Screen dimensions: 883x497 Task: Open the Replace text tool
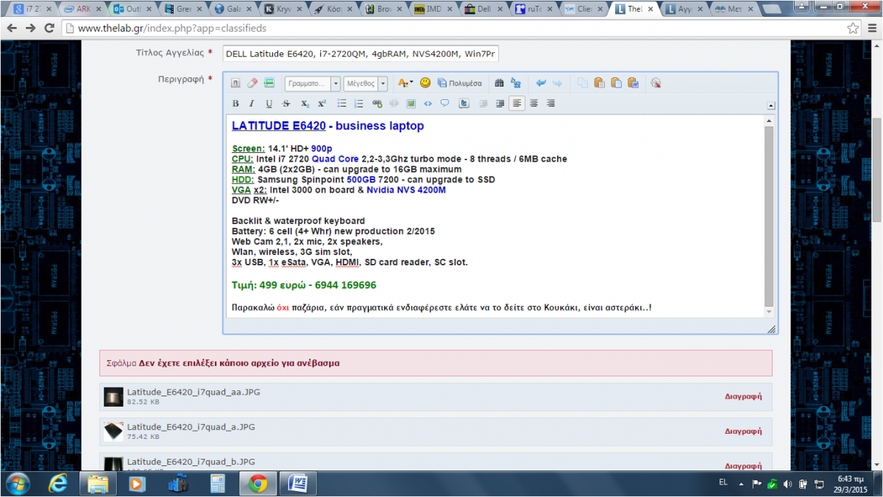point(516,83)
